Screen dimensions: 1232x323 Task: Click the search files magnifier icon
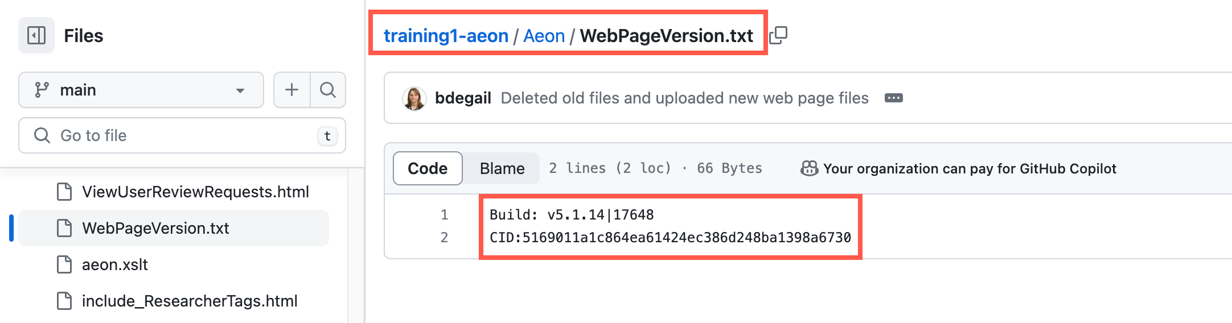click(x=328, y=90)
